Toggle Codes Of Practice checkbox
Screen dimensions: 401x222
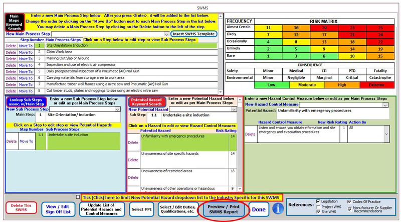point(349,202)
